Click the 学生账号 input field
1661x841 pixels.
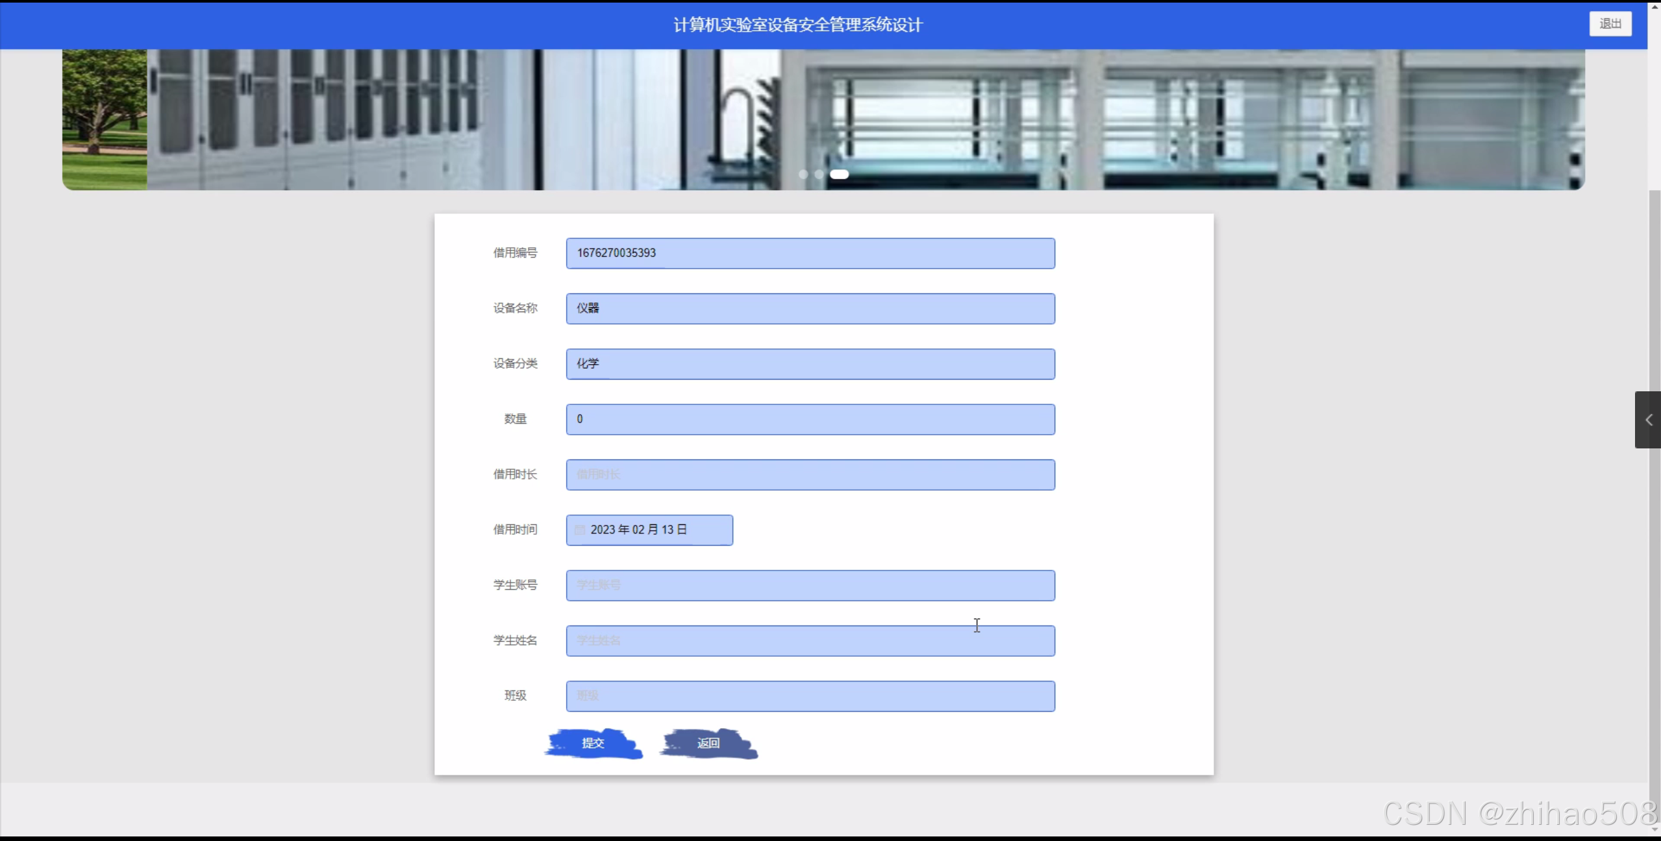810,585
